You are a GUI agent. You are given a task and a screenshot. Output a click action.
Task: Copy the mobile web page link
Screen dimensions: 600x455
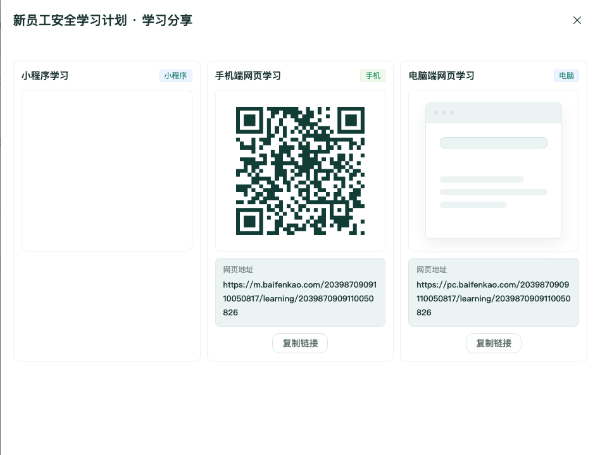point(300,343)
